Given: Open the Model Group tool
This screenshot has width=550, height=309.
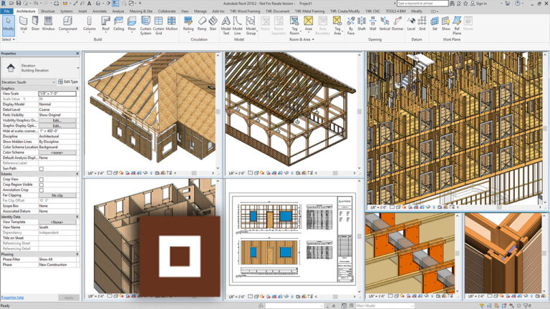Looking at the screenshot, I should click(251, 25).
